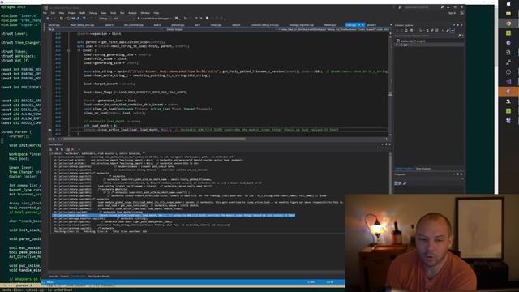Open Chrome from the taskbar
This screenshot has height=292, width=519.
508,24
